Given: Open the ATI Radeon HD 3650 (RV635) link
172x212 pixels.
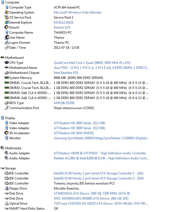Looking at the screenshot, I should [x=74, y=133].
